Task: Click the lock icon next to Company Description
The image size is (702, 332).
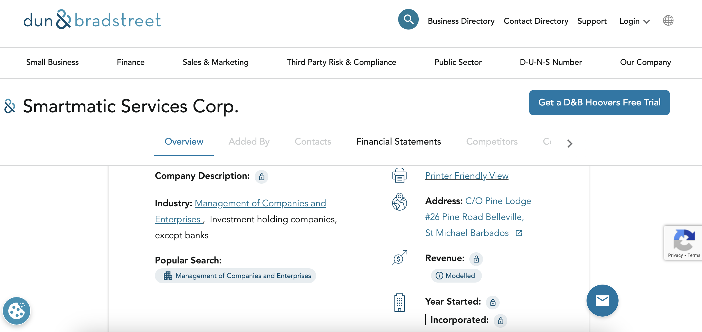Action: (x=262, y=177)
